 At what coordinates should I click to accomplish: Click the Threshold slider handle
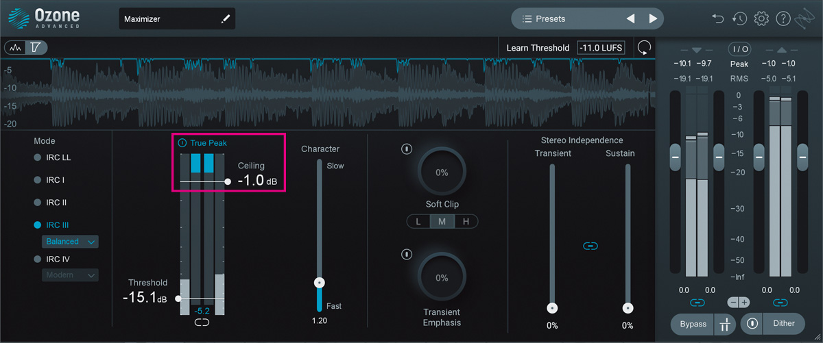point(178,298)
